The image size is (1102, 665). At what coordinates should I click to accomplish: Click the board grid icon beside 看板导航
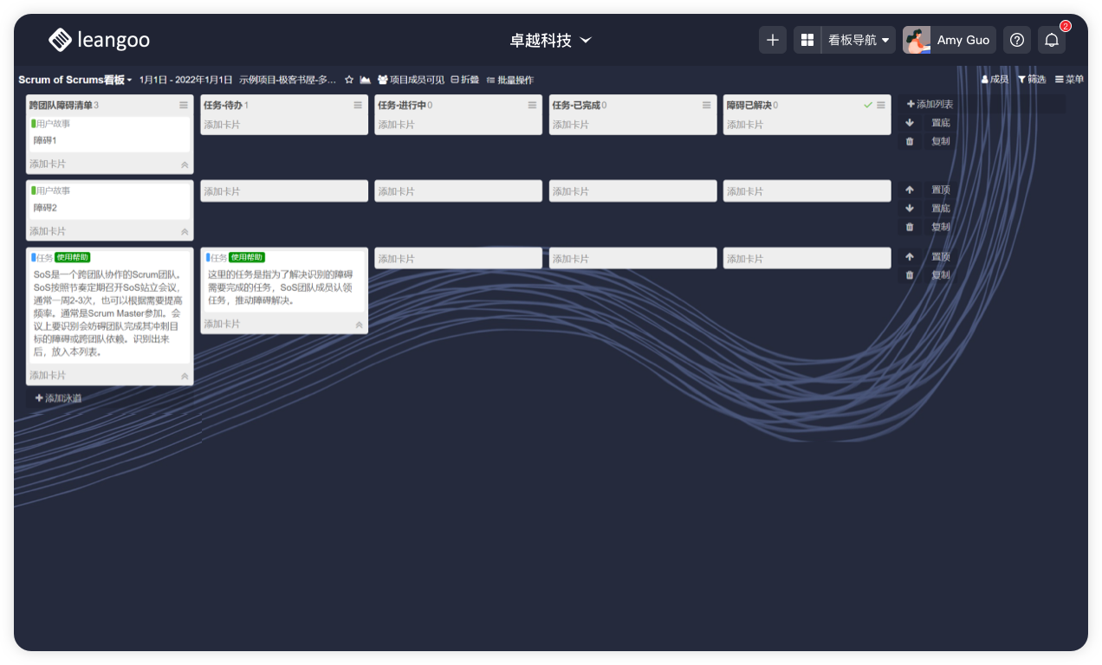click(807, 40)
